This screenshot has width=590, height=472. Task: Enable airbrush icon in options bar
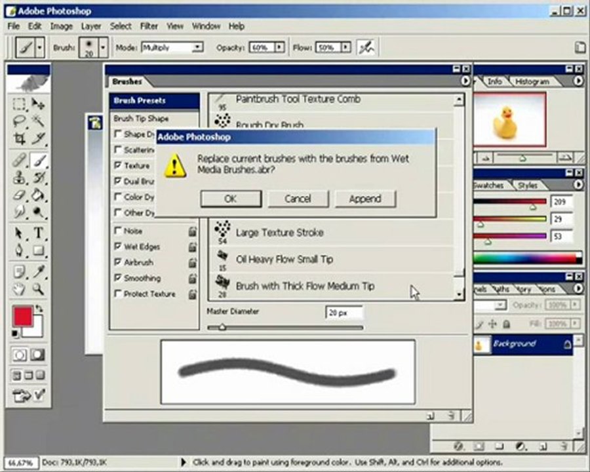click(x=366, y=47)
